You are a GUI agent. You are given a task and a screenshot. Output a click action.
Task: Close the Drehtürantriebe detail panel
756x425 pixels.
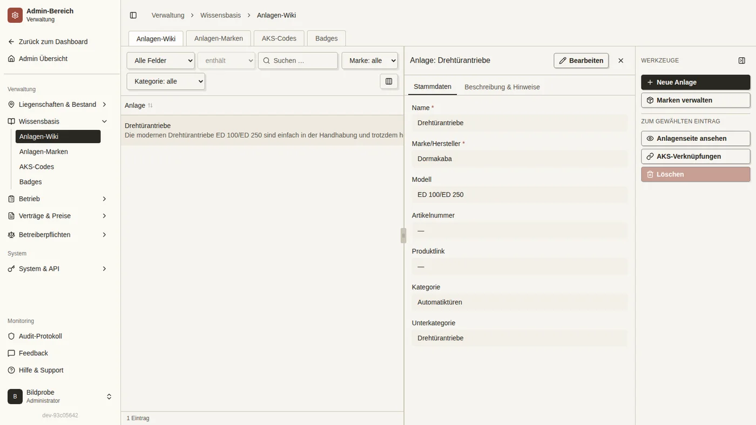click(x=620, y=60)
